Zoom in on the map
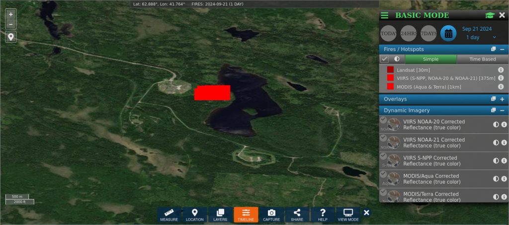Screen dimensions: 509x225 [11, 14]
